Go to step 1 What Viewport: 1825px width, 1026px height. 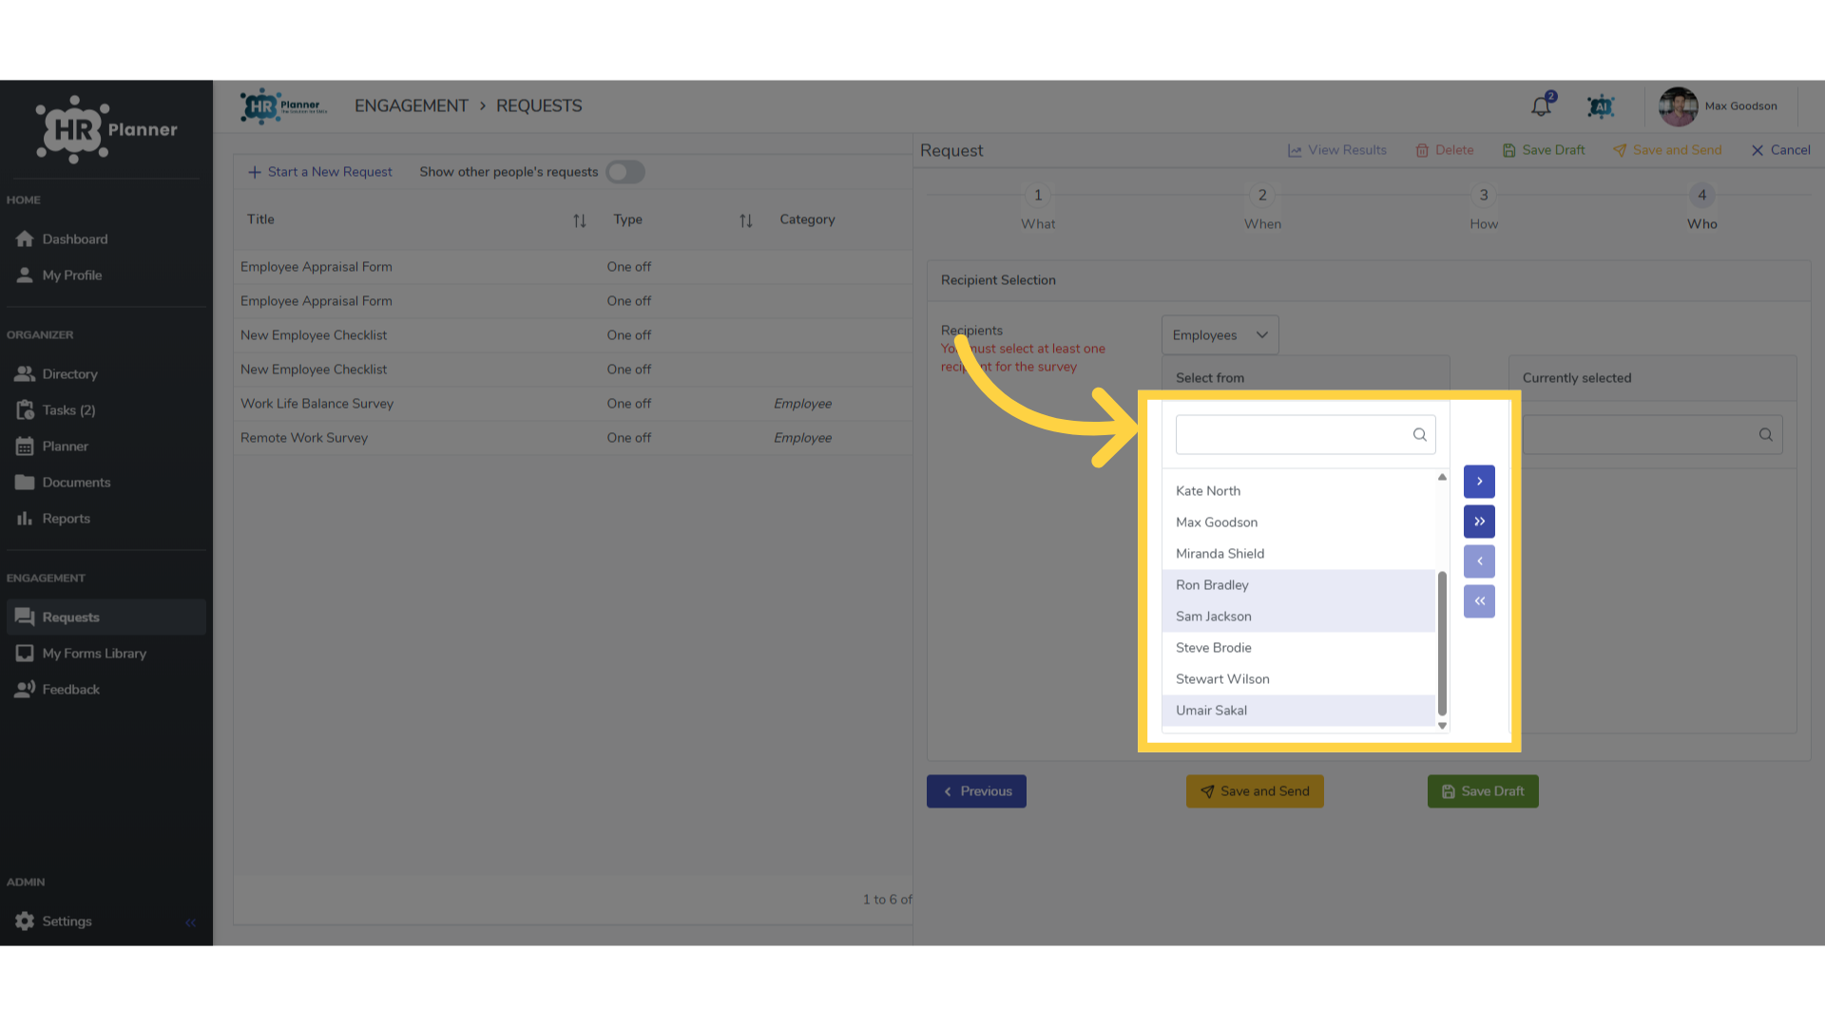[1038, 207]
